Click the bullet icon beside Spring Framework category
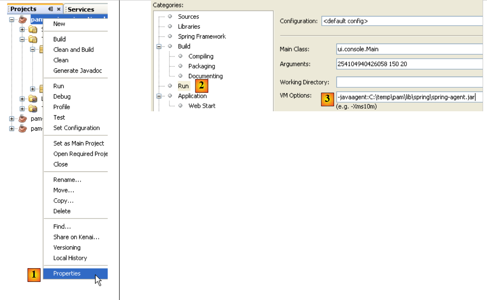The height and width of the screenshot is (300, 487). (170, 36)
